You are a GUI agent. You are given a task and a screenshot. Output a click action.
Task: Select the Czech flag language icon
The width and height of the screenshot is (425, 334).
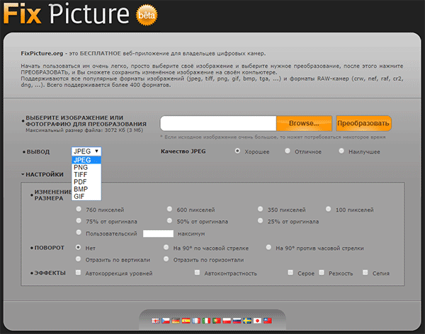pyautogui.click(x=166, y=321)
